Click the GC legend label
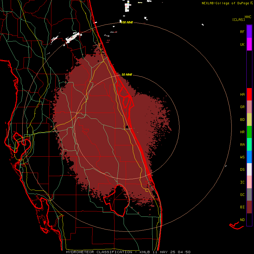 242,195
